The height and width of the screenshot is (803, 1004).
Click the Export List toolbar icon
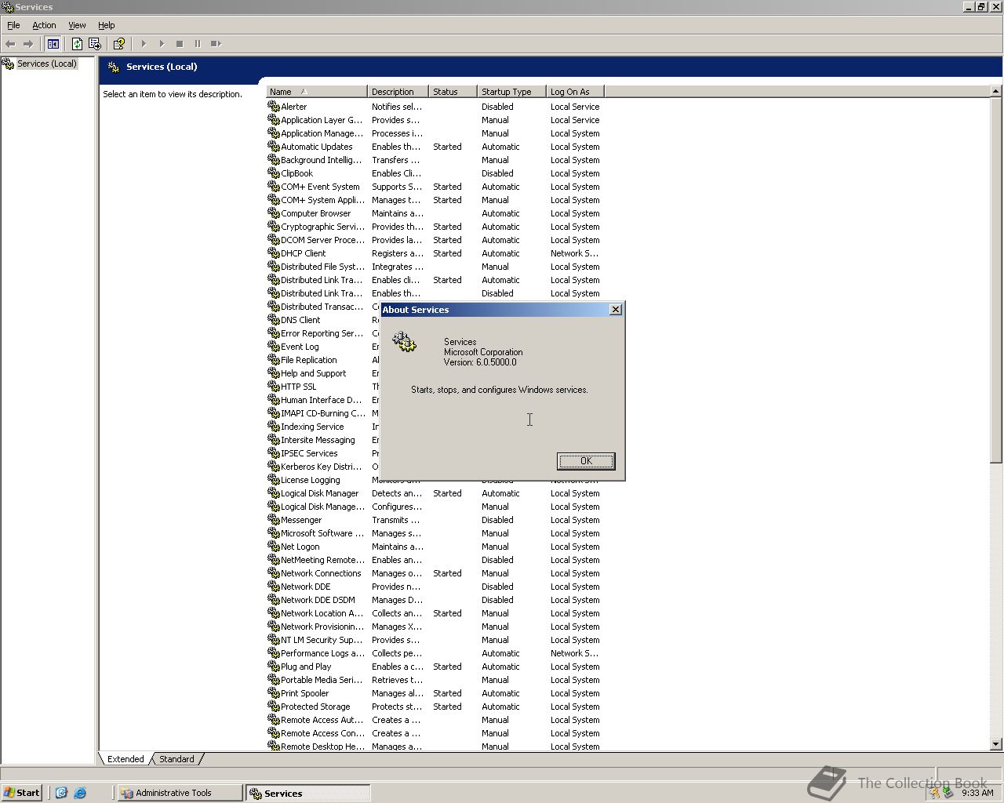coord(95,44)
